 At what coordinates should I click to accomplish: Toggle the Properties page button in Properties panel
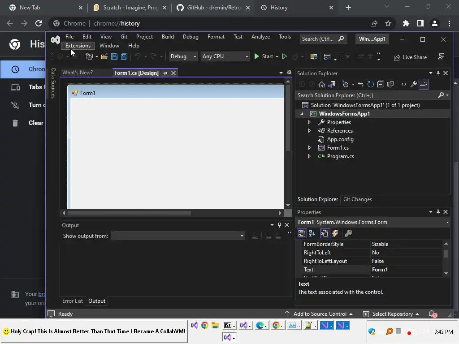(325, 233)
